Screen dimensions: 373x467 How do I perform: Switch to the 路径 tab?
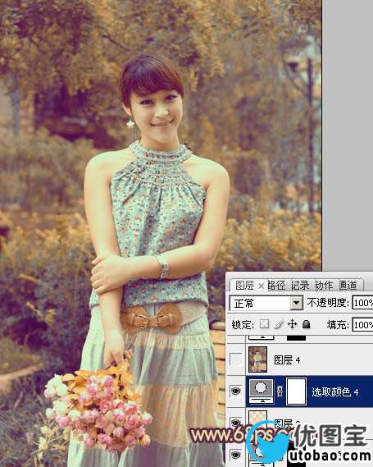pyautogui.click(x=276, y=286)
